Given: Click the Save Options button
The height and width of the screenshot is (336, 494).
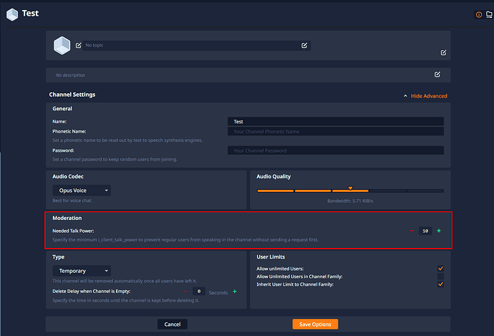Looking at the screenshot, I should click(x=315, y=325).
